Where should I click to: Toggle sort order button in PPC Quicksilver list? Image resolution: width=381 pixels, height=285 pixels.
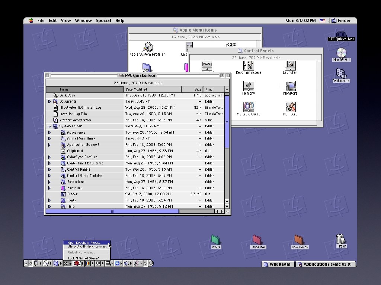coord(227,89)
